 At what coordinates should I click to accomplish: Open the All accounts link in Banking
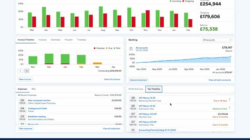click(x=141, y=48)
